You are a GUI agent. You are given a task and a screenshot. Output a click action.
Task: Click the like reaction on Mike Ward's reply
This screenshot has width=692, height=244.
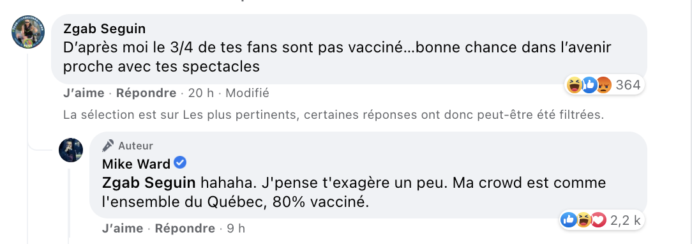click(x=569, y=219)
